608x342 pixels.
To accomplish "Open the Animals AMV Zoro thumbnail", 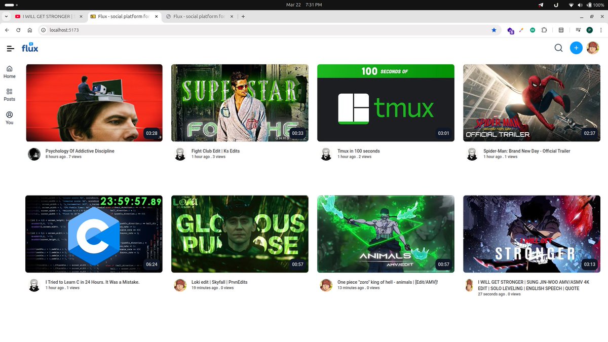I will [x=386, y=234].
